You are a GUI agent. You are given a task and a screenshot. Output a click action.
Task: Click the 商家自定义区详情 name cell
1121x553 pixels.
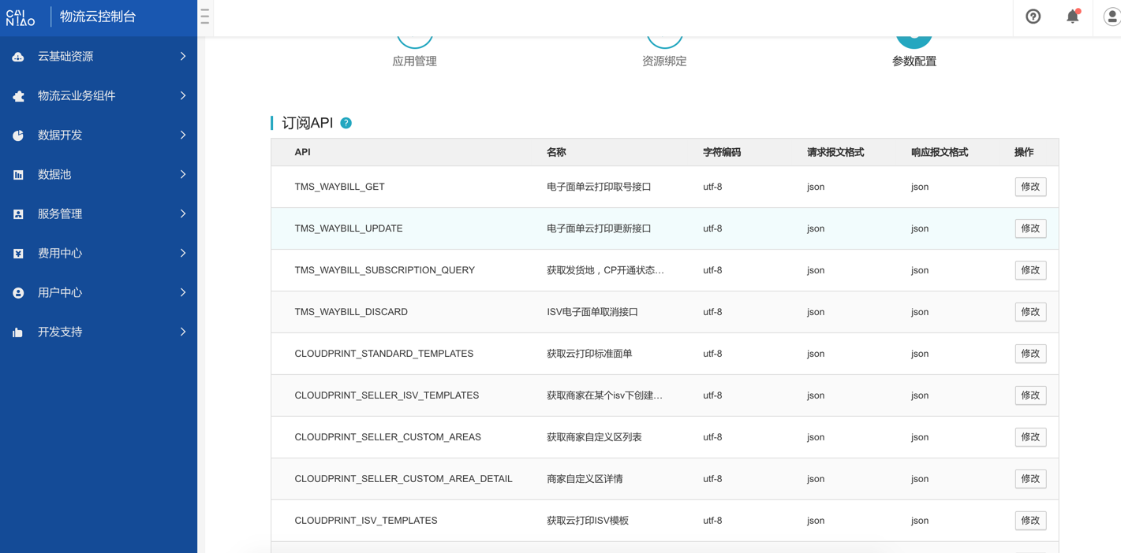[x=585, y=479]
